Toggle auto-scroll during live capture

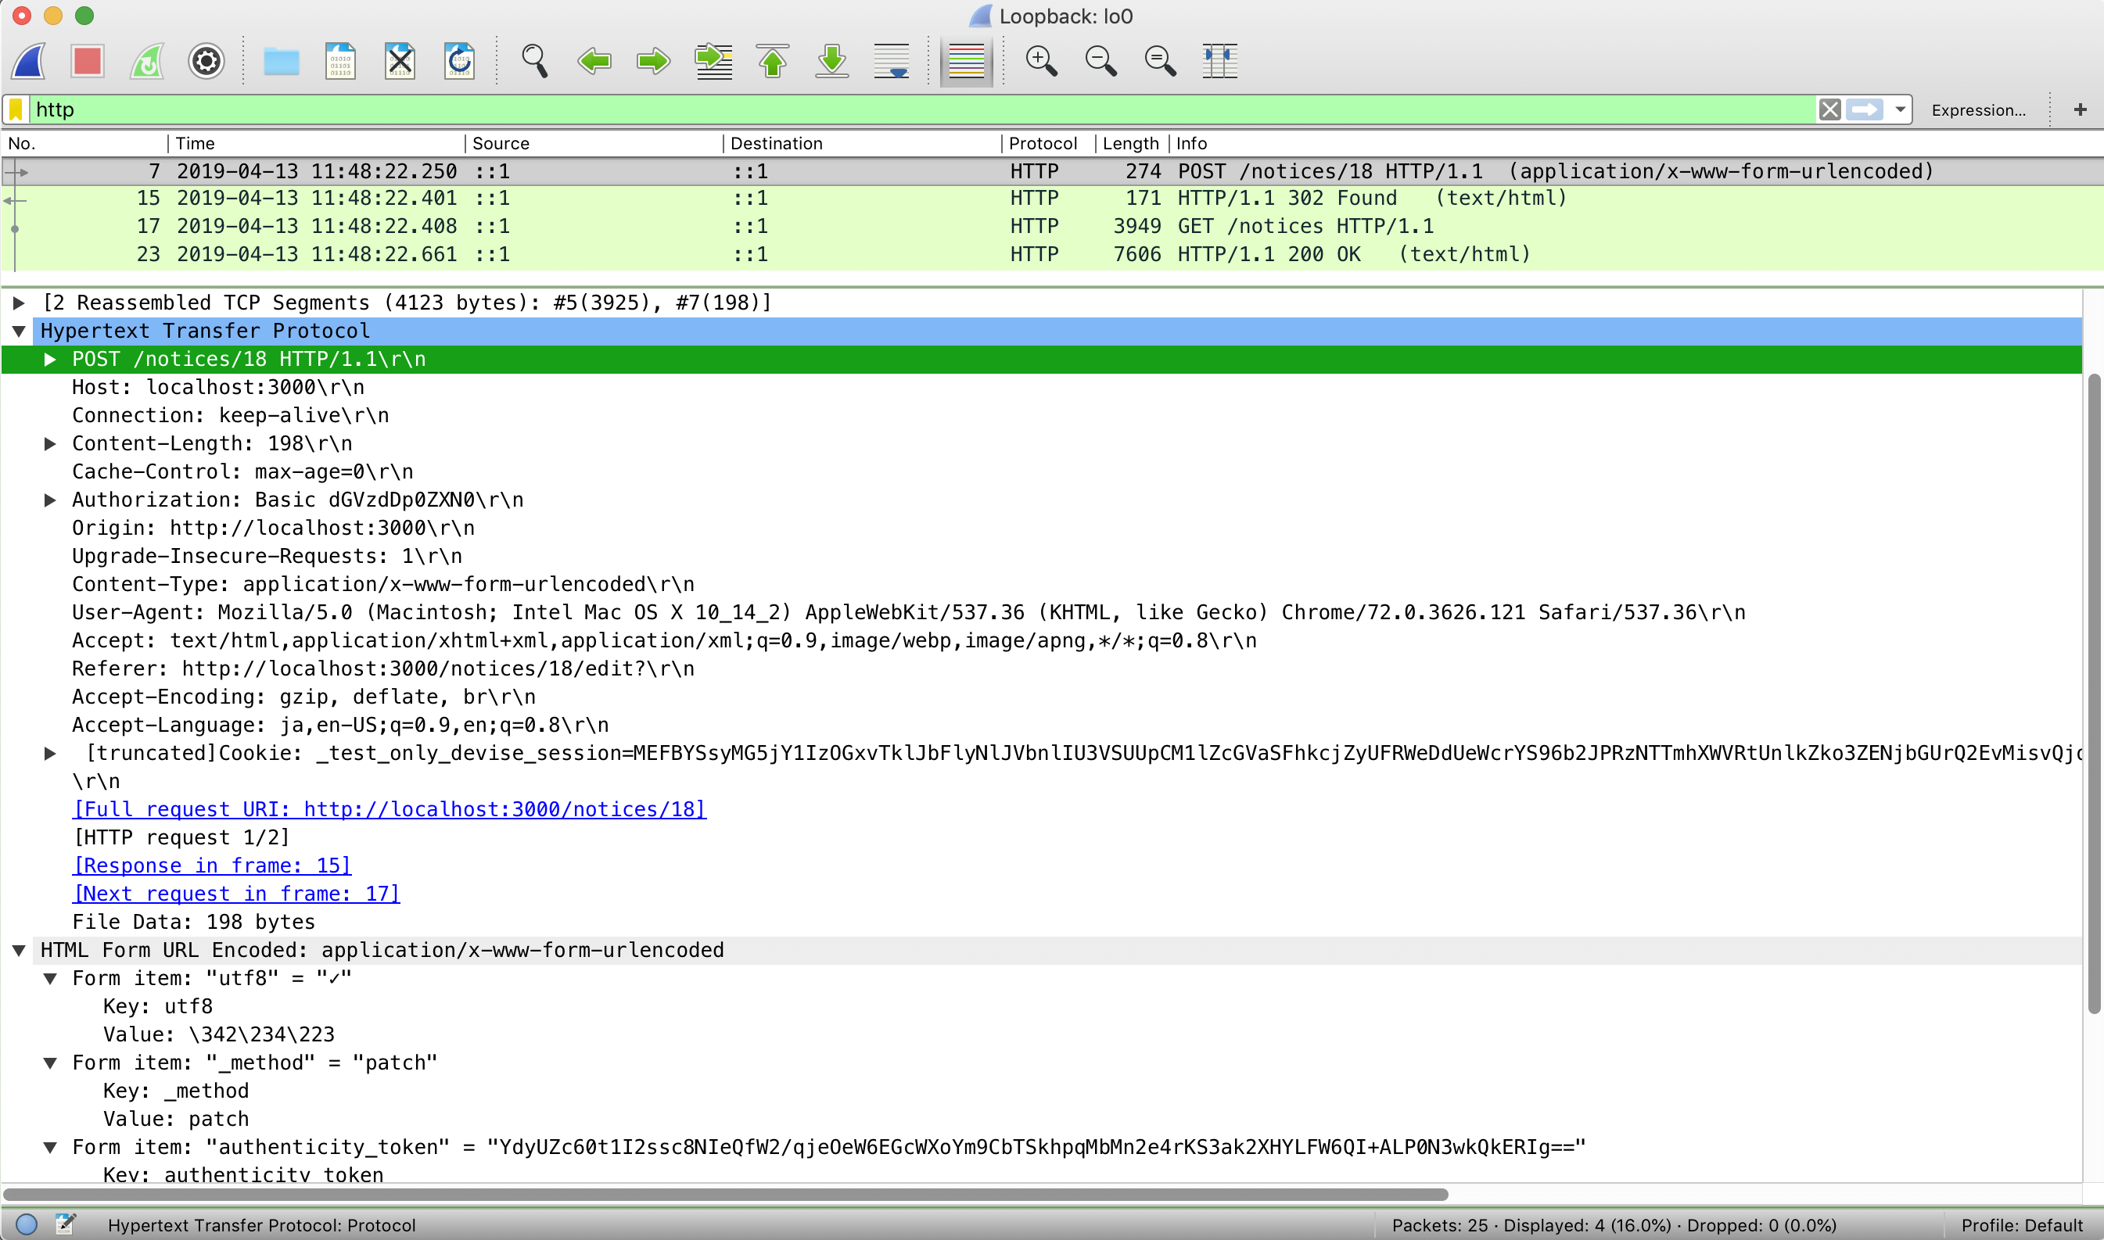[x=891, y=61]
